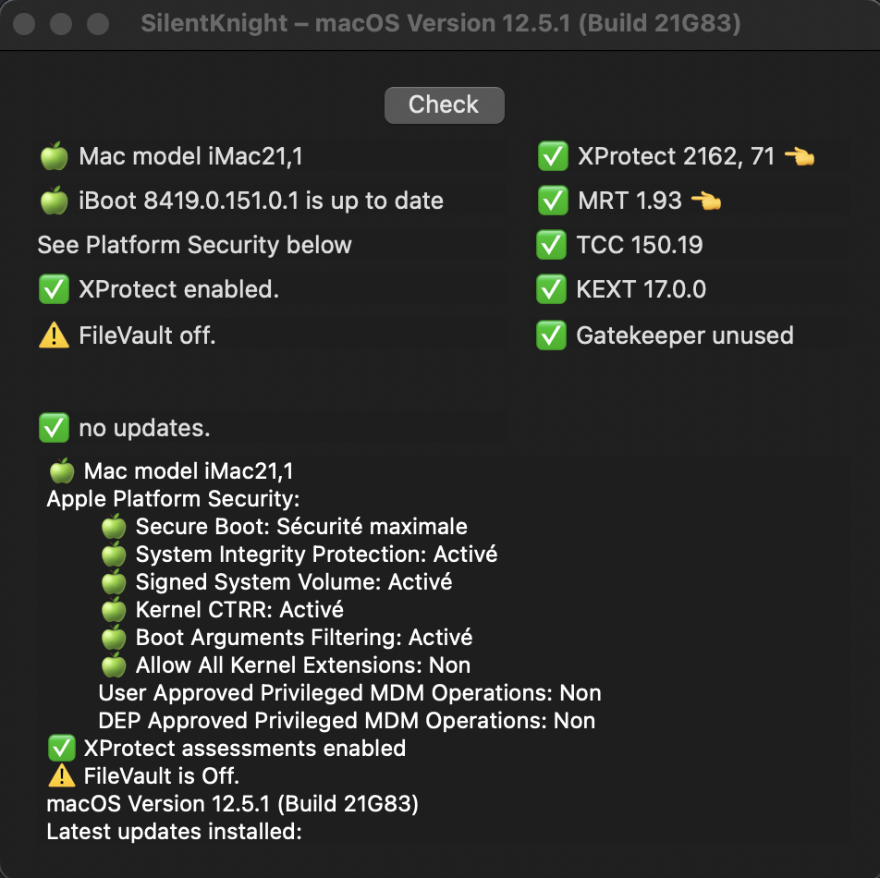The width and height of the screenshot is (880, 878).
Task: Click pointing hand icon after MRT 1.93
Action: pyautogui.click(x=706, y=201)
